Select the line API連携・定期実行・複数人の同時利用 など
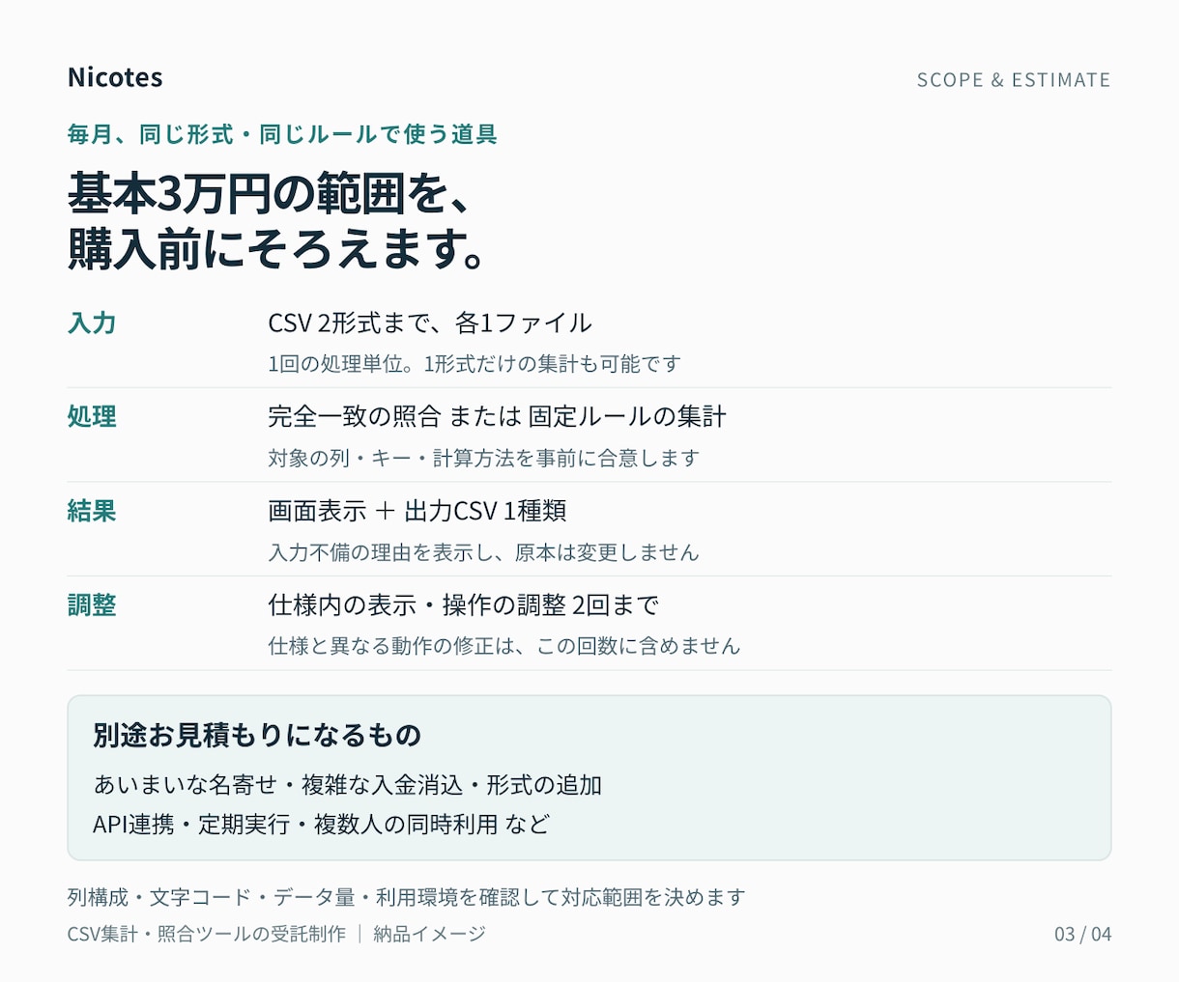This screenshot has height=982, width=1179. click(322, 824)
